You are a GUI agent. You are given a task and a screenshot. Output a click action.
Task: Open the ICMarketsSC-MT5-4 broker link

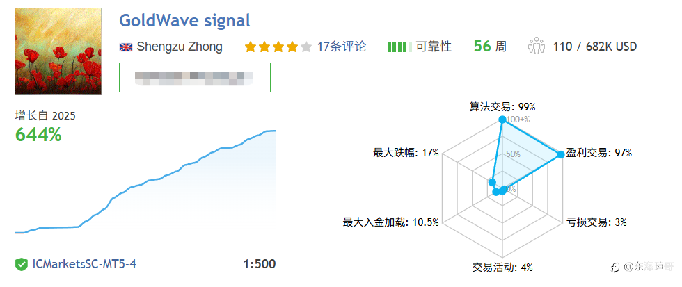[84, 264]
